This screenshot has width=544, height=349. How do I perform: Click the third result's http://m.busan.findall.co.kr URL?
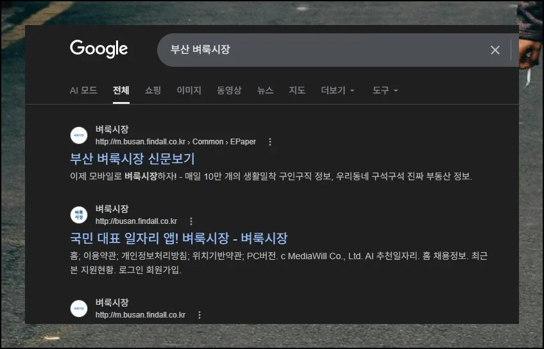point(140,315)
